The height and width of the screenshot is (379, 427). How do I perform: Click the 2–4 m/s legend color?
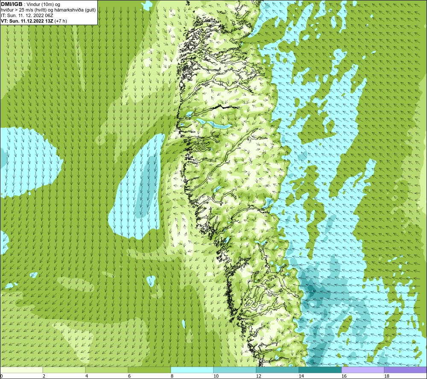(x=64, y=370)
